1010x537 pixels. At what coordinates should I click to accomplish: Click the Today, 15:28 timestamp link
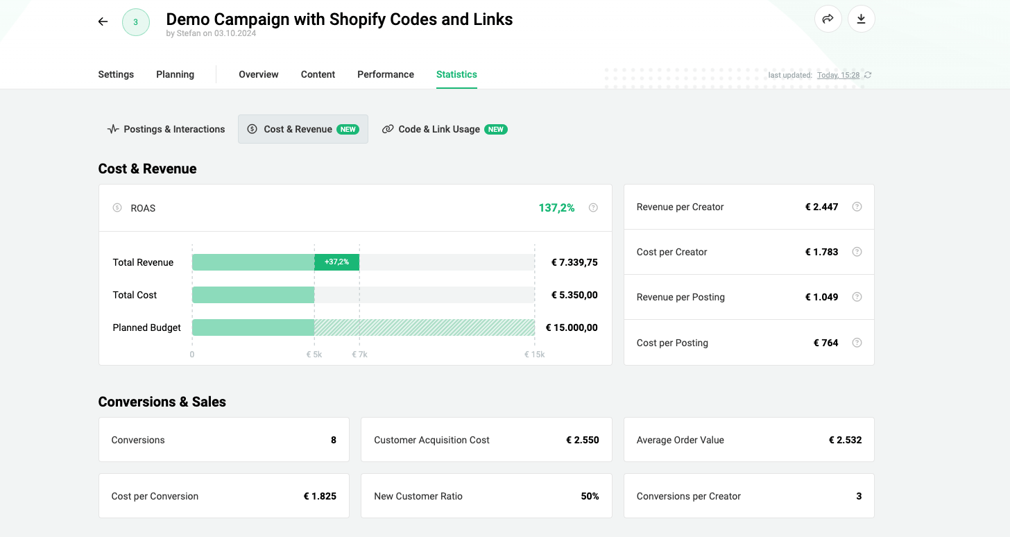[x=838, y=75]
